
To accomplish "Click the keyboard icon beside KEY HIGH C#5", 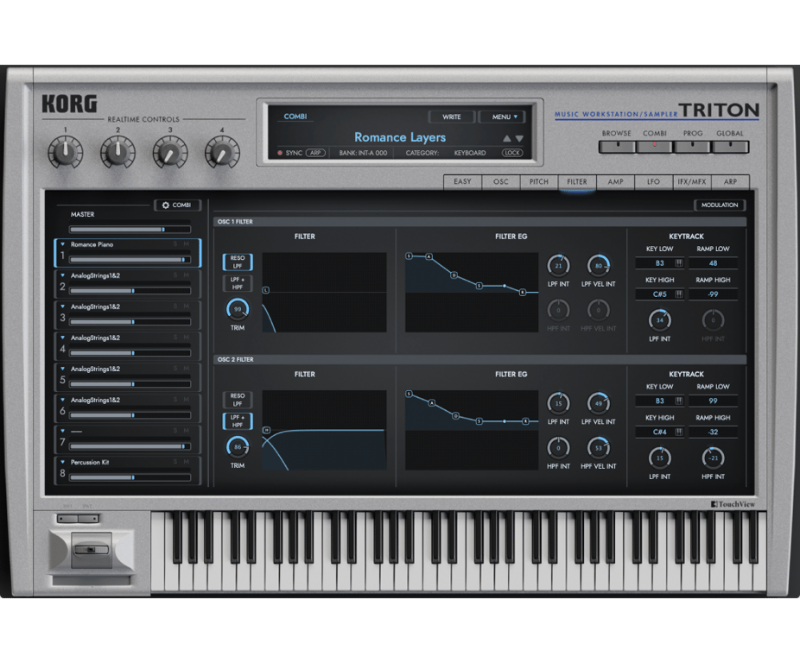I will click(x=679, y=294).
